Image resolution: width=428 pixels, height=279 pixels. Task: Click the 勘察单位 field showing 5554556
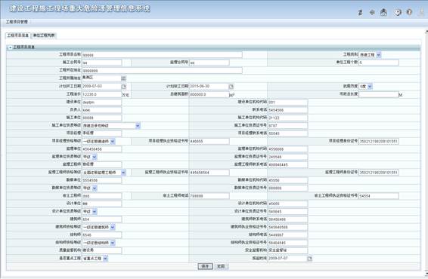(x=102, y=180)
